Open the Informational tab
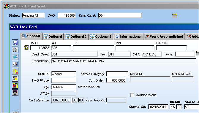The image size is (199, 113). [128, 36]
